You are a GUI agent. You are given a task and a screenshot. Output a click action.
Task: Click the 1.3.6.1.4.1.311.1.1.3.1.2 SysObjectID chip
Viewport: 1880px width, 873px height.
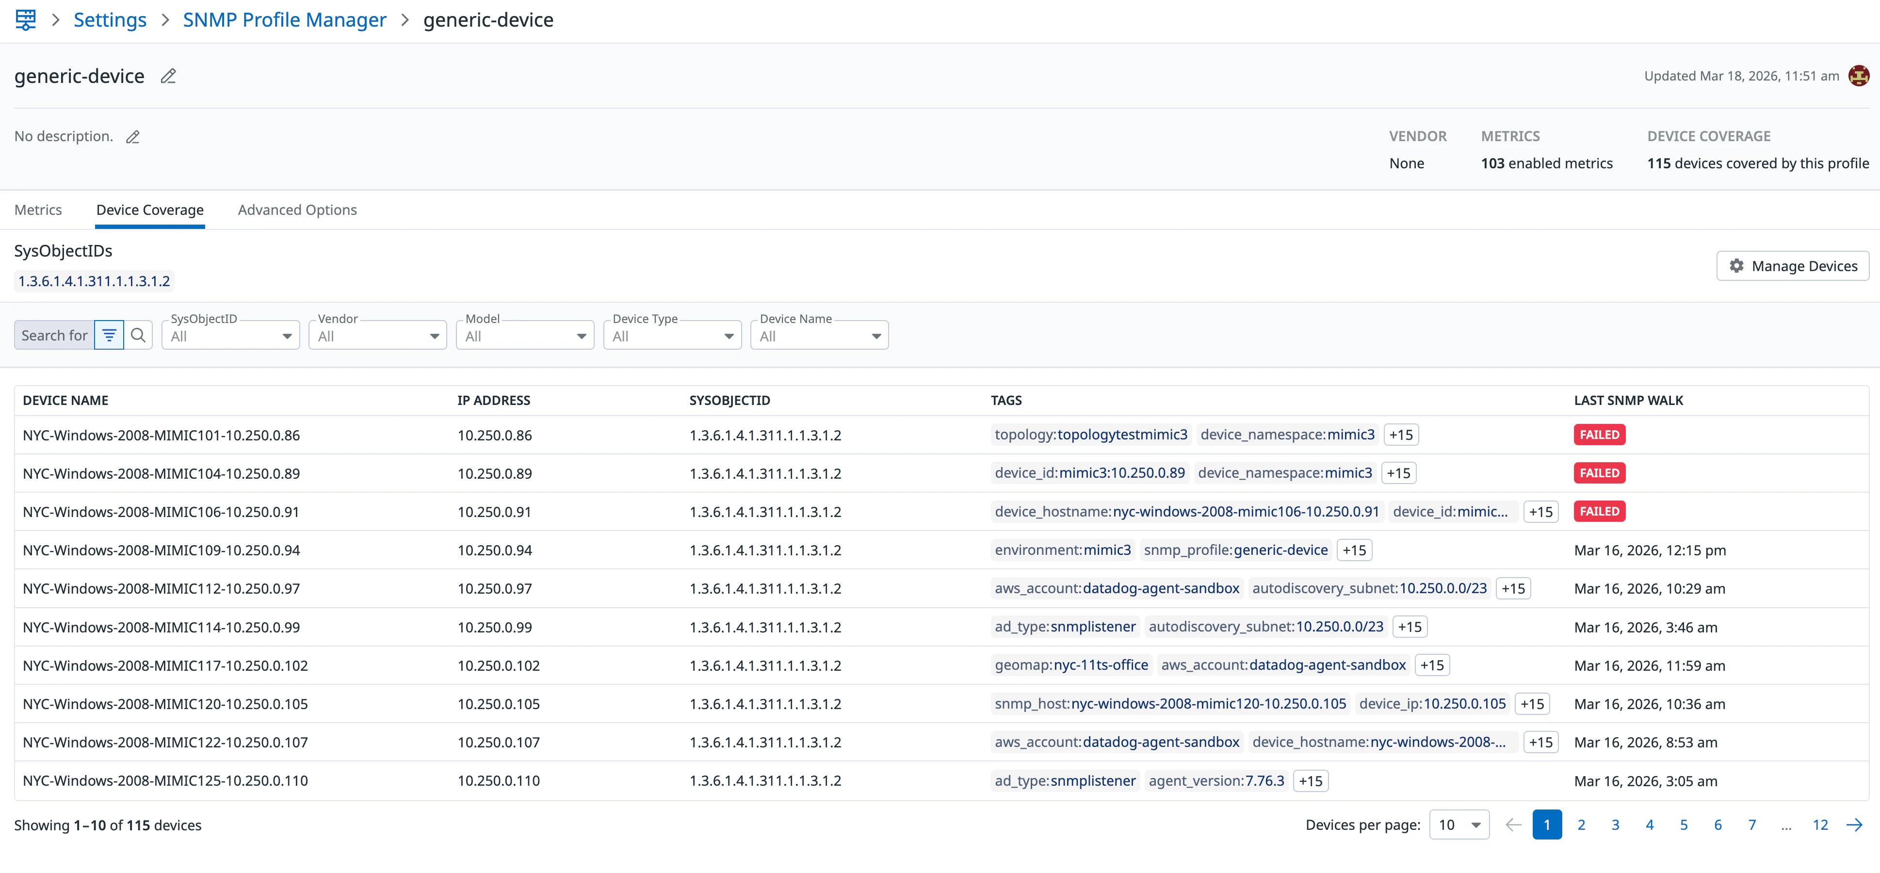click(x=94, y=281)
